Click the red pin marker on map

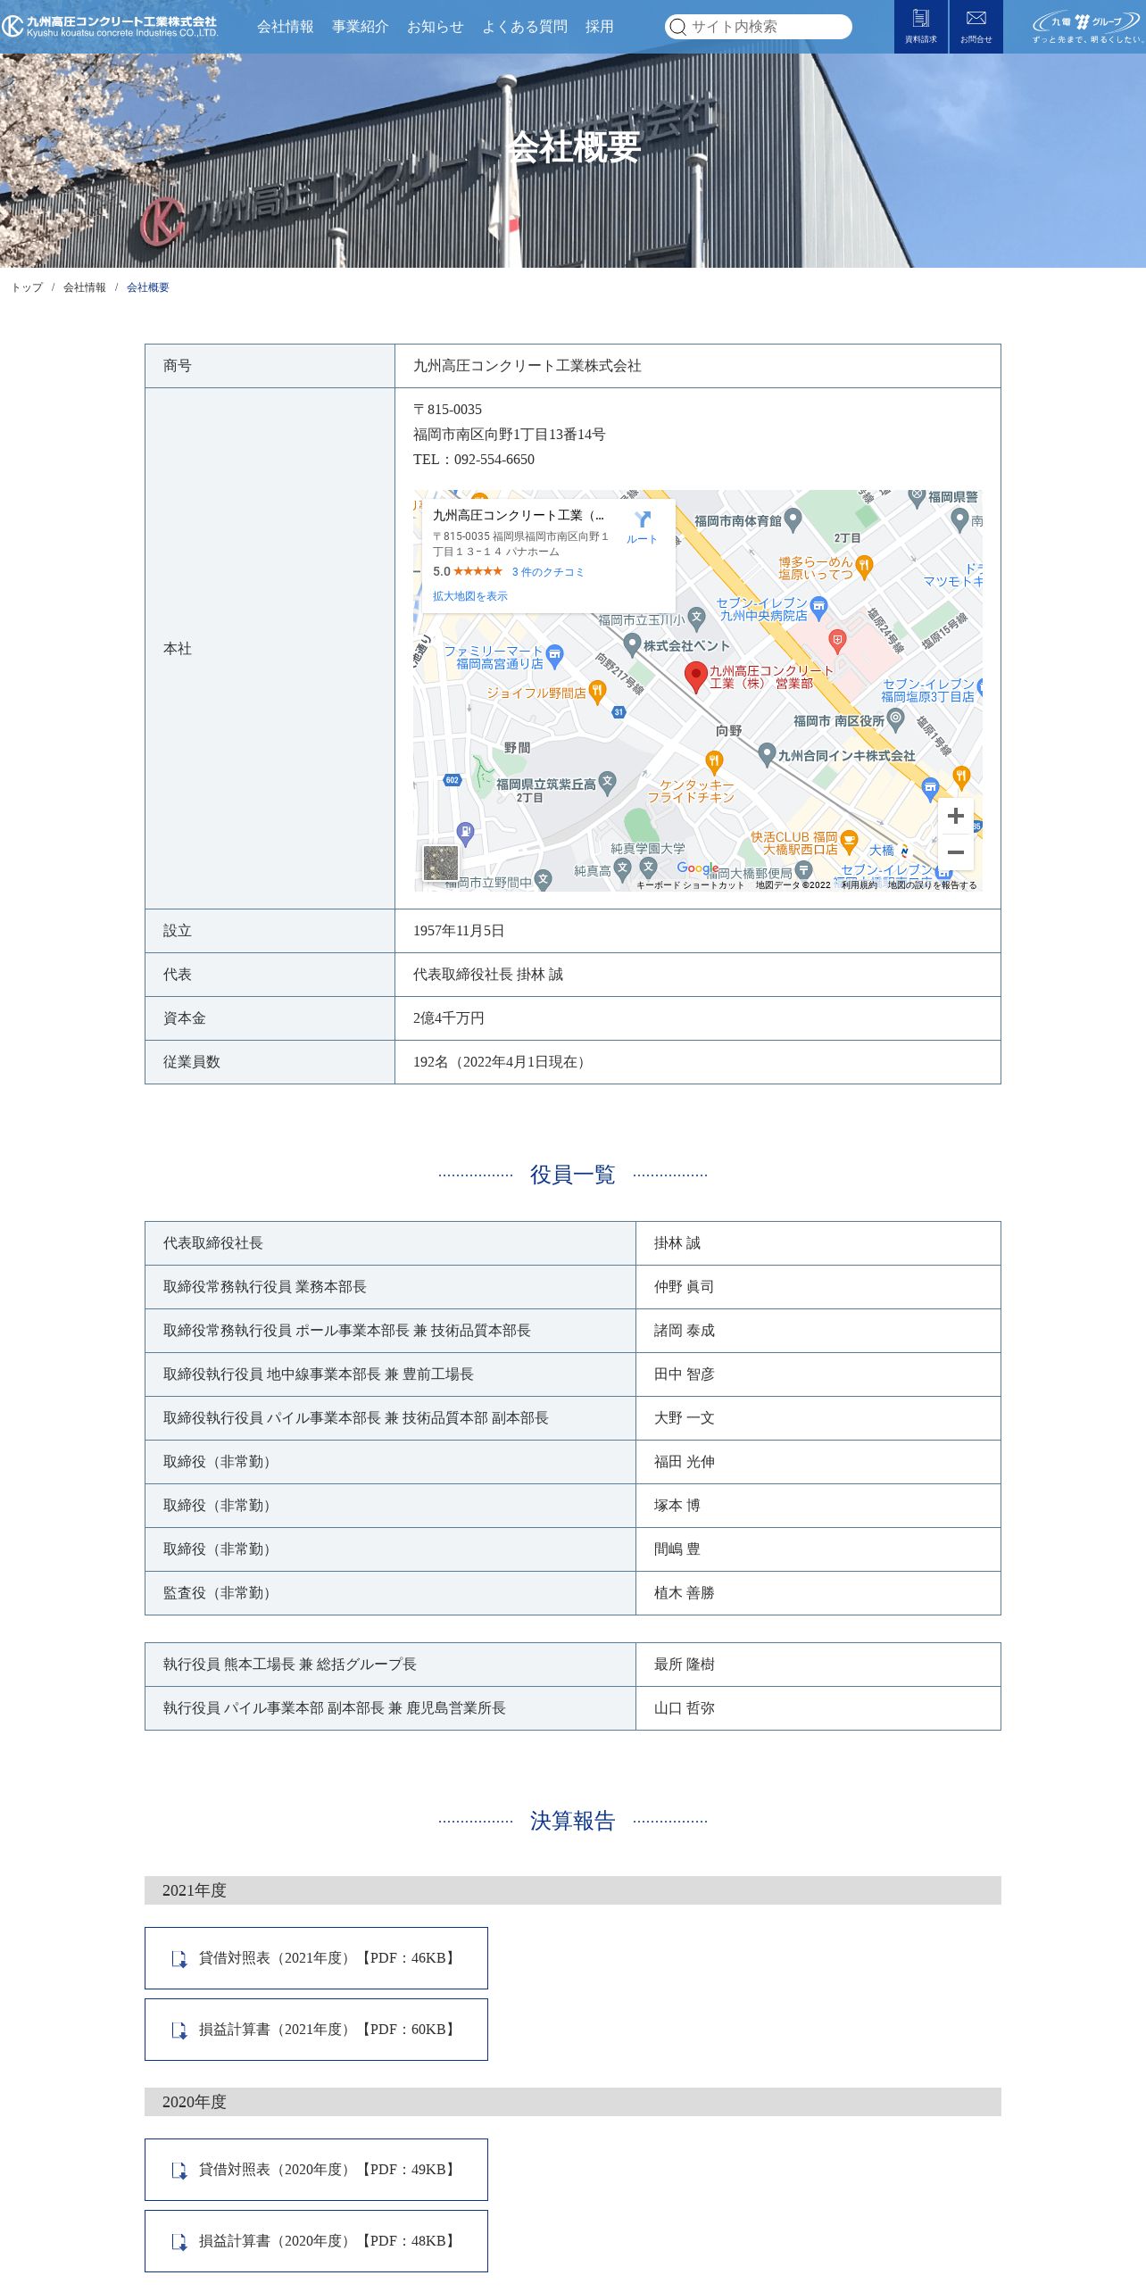pyautogui.click(x=696, y=677)
